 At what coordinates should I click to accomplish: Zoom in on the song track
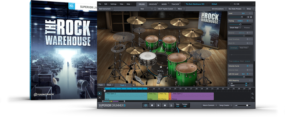(x=252, y=94)
